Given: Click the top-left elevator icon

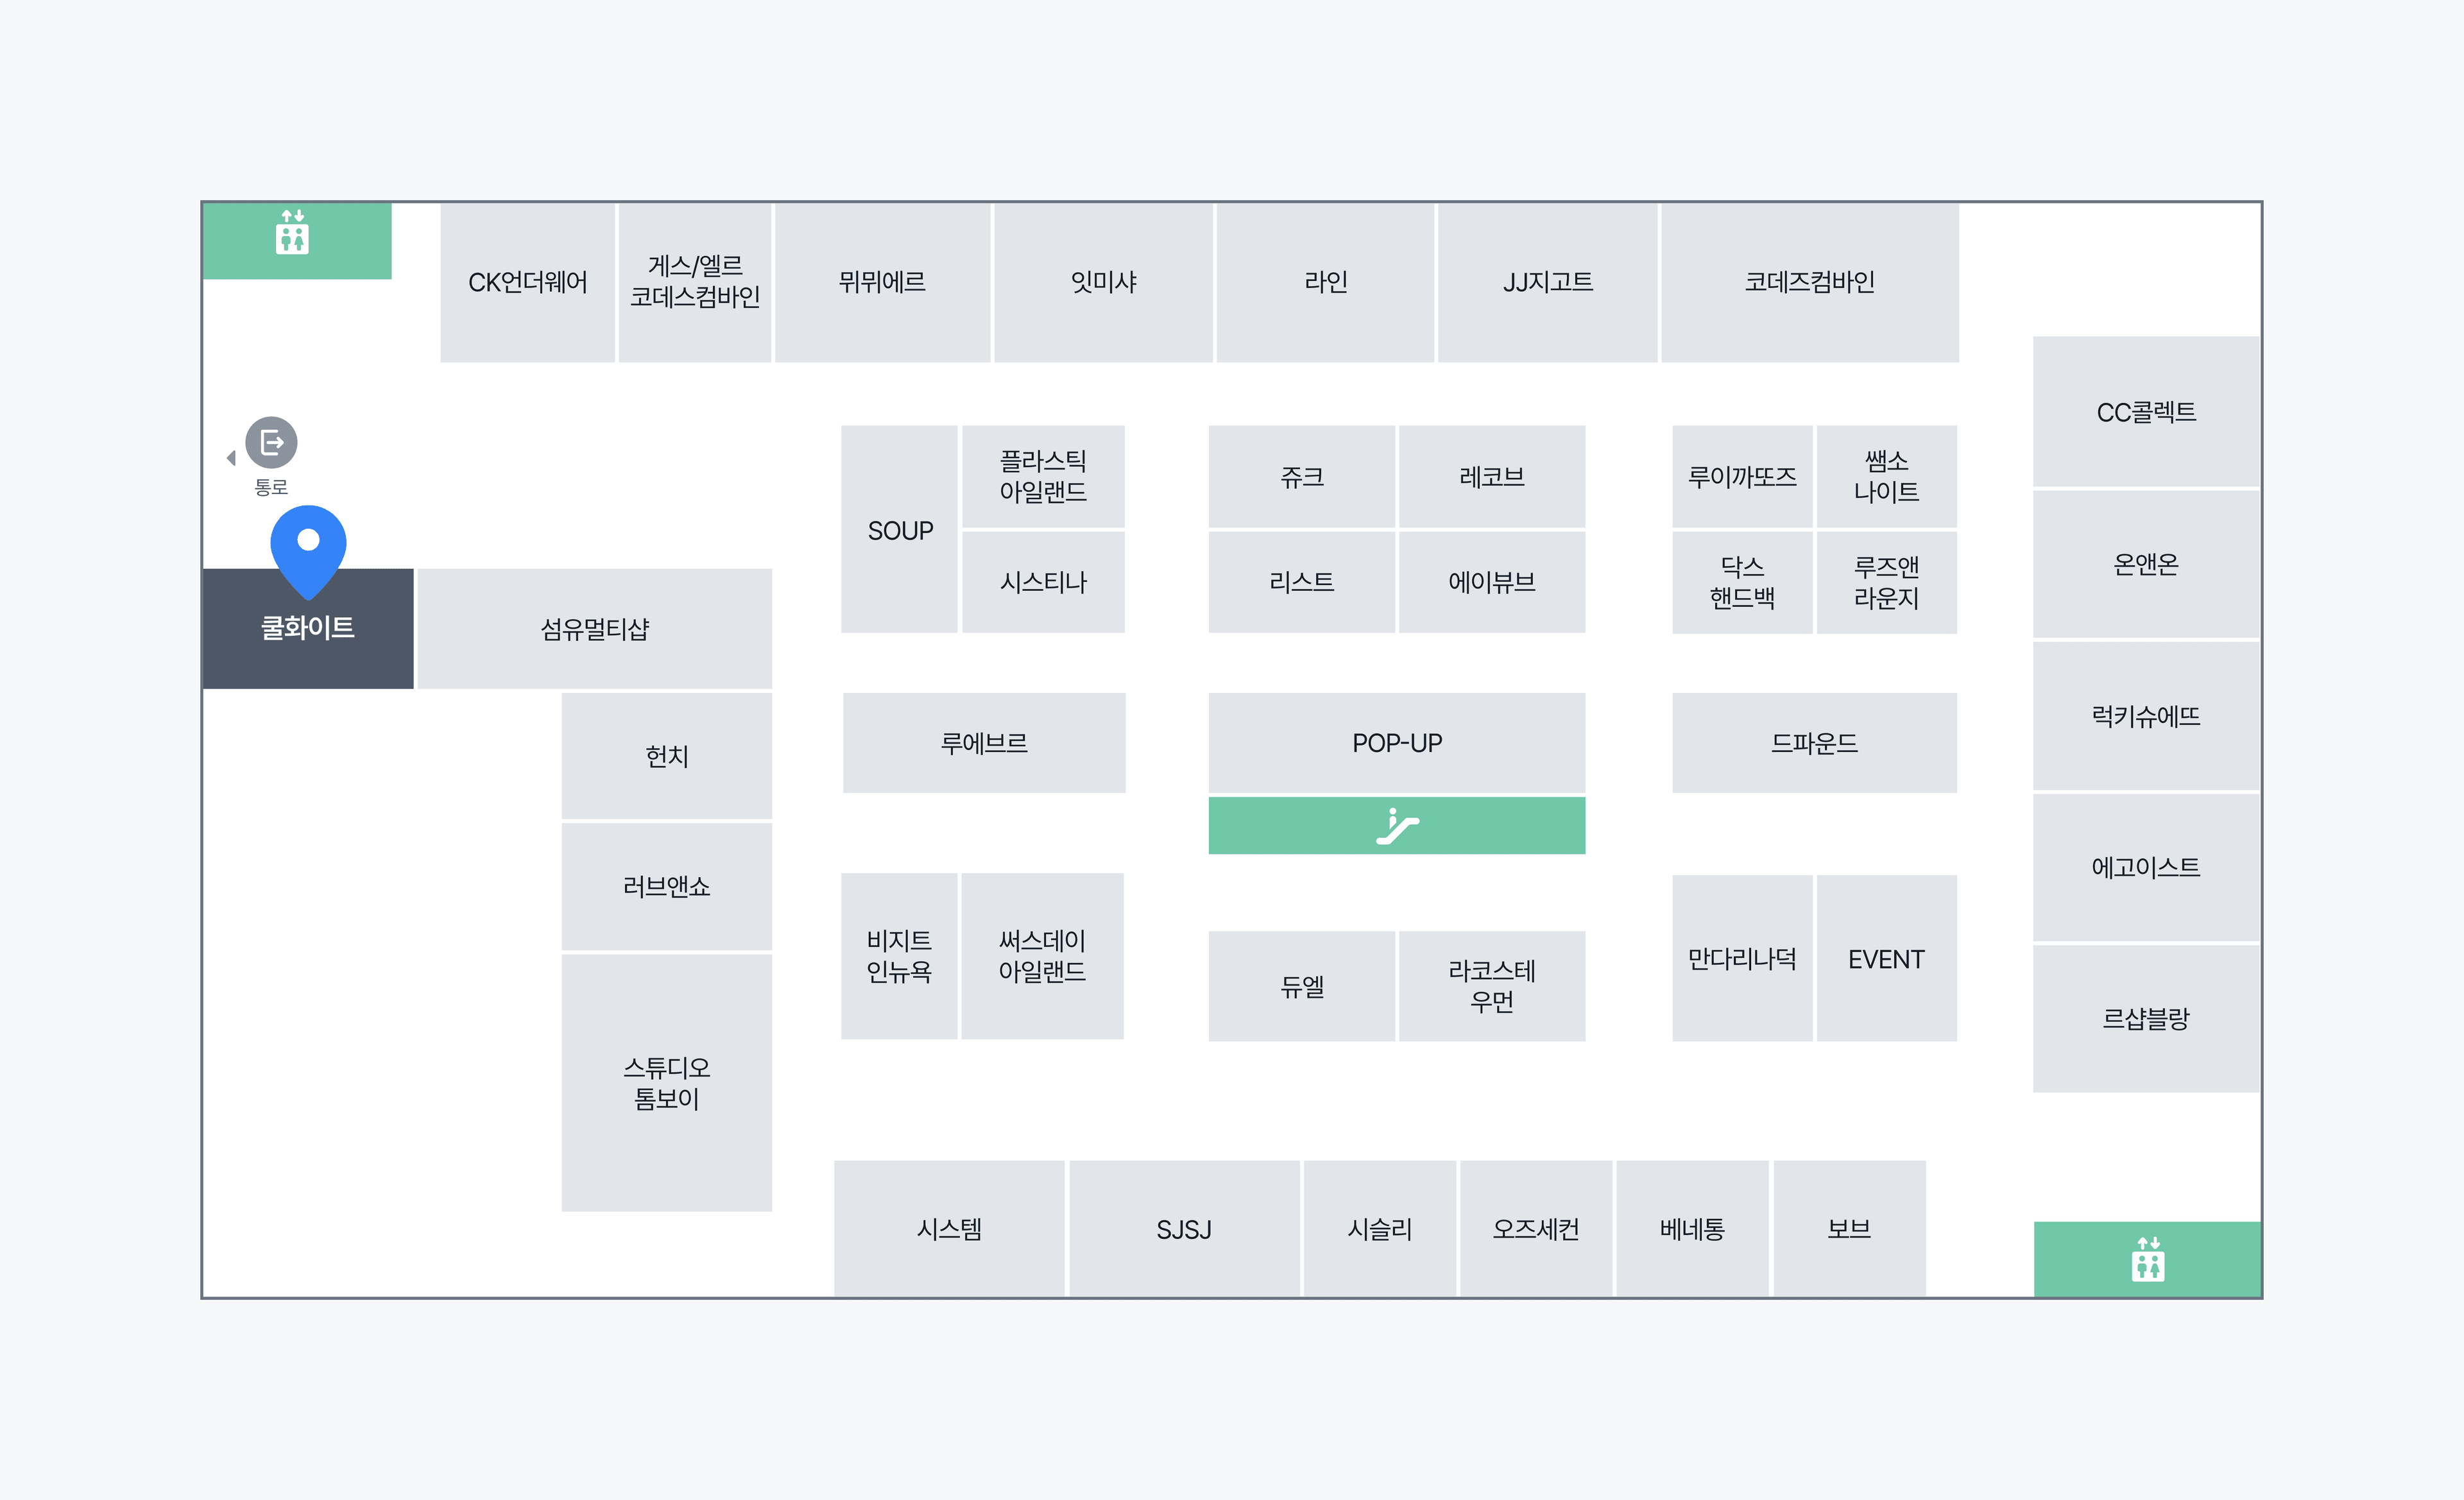Looking at the screenshot, I should [x=292, y=232].
